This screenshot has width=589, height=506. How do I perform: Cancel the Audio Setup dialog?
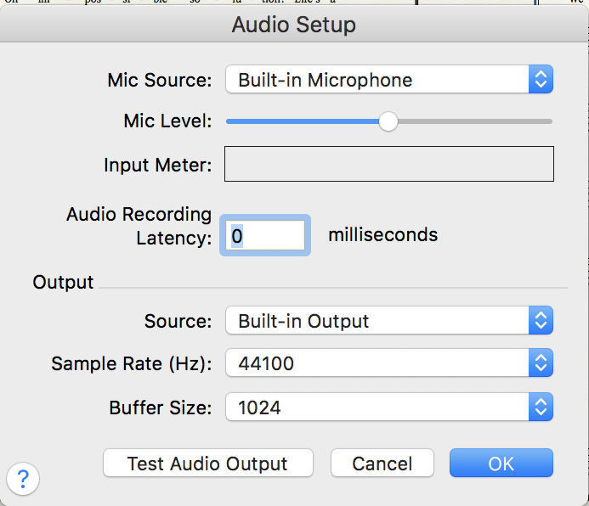382,464
